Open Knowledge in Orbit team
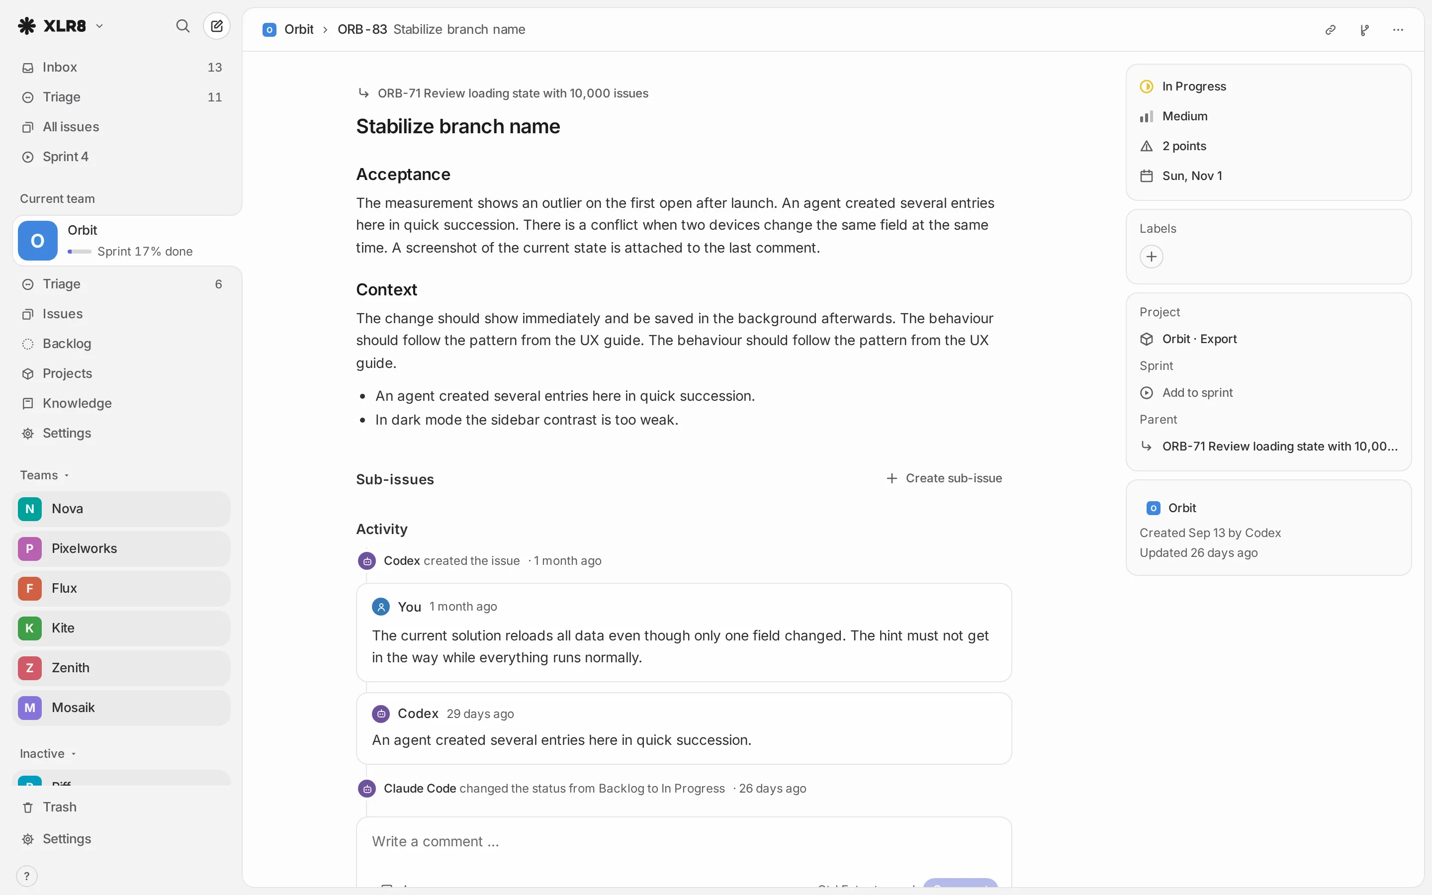1432x895 pixels. [x=121, y=404]
